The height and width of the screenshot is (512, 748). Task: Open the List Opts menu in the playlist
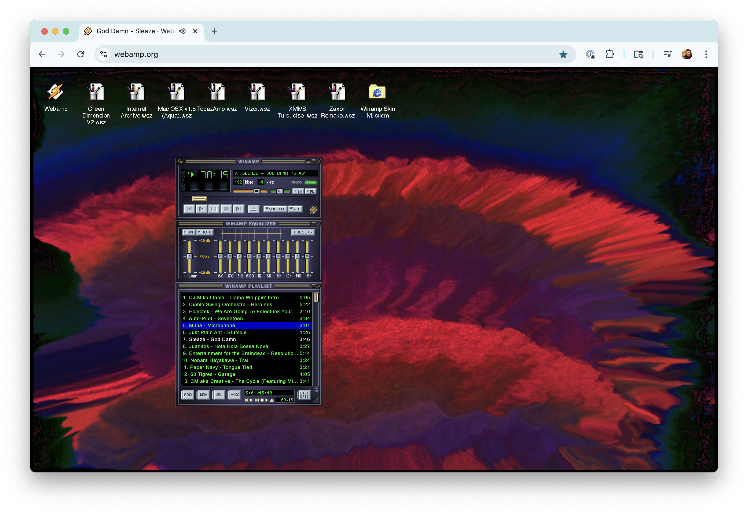pyautogui.click(x=304, y=395)
